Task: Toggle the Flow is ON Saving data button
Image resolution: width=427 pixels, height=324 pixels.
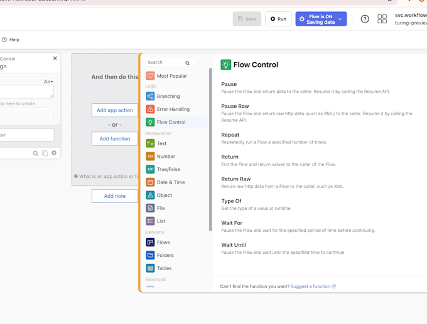Action: (321, 19)
